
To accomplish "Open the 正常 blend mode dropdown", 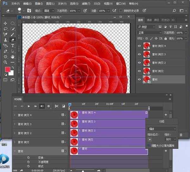I will [x=149, y=33].
